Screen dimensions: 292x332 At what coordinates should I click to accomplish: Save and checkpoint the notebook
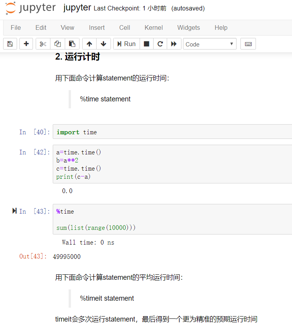(x=10, y=44)
